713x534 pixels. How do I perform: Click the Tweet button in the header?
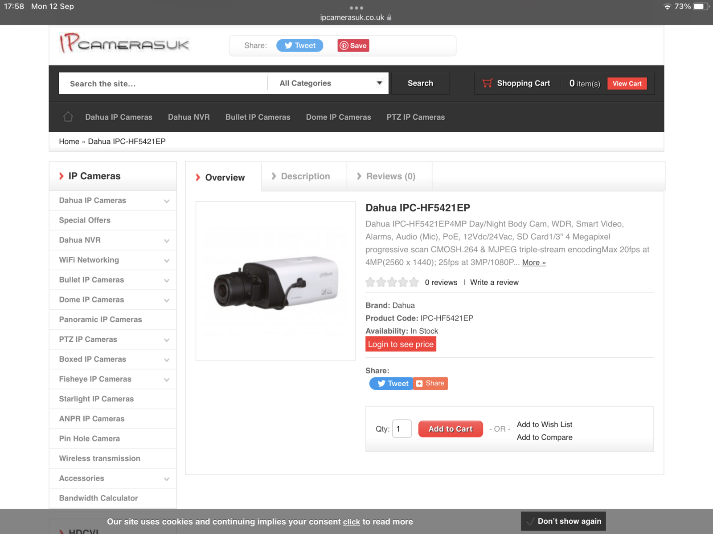[x=299, y=45]
